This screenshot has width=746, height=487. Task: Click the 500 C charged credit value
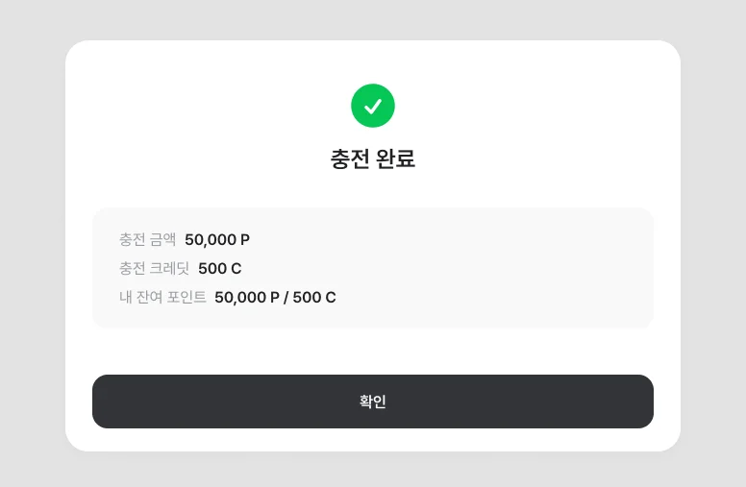(x=219, y=268)
